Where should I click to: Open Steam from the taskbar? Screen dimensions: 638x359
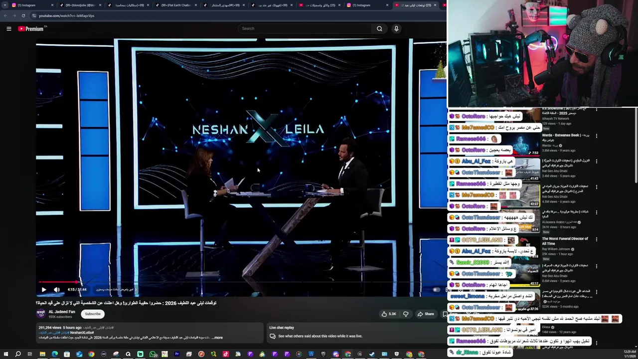point(372,354)
